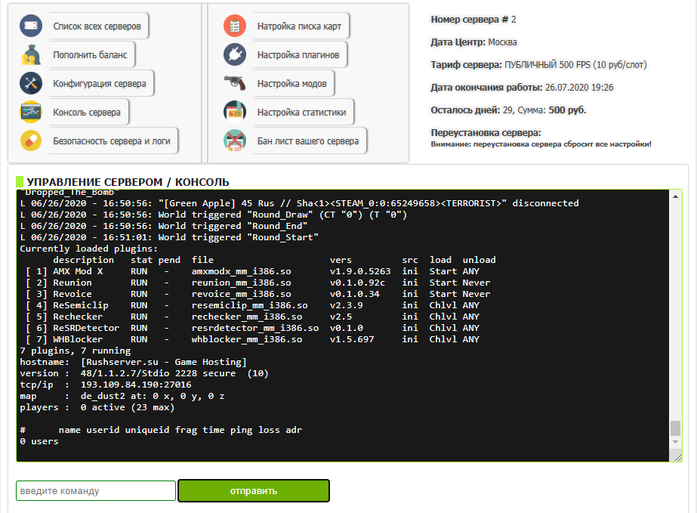Click the hostname Rushserver.su line
Image resolution: width=697 pixels, height=513 pixels.
click(133, 362)
